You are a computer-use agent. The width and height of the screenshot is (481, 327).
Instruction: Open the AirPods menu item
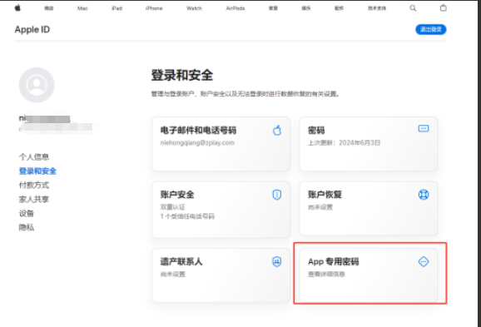236,8
